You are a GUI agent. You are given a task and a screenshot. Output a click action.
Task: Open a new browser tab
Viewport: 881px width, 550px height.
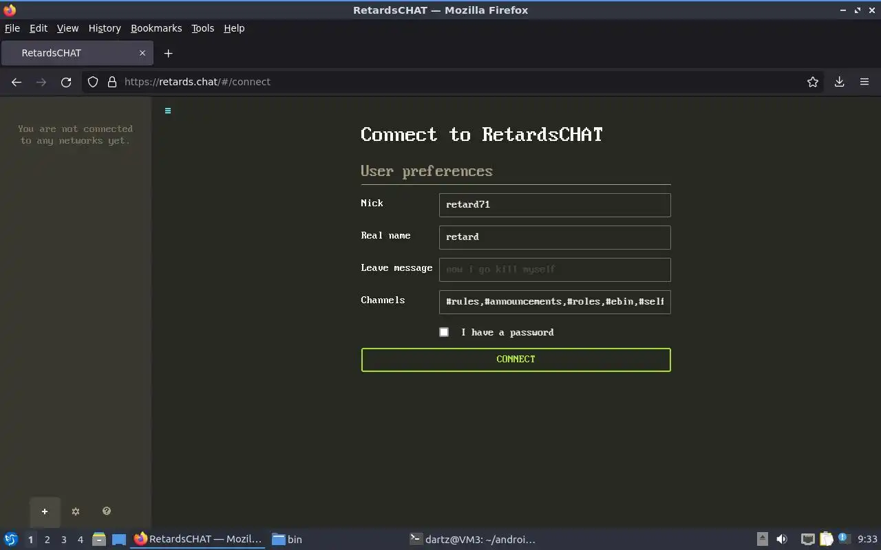[x=168, y=53]
